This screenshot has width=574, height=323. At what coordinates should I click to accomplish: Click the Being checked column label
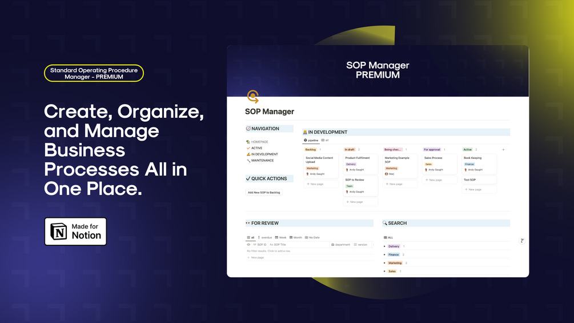tap(393, 149)
